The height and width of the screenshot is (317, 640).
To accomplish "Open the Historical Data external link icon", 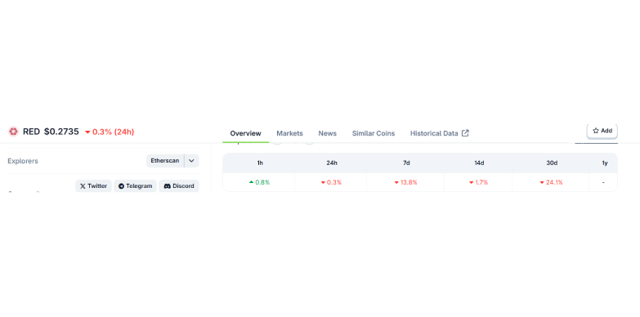I will (x=465, y=133).
